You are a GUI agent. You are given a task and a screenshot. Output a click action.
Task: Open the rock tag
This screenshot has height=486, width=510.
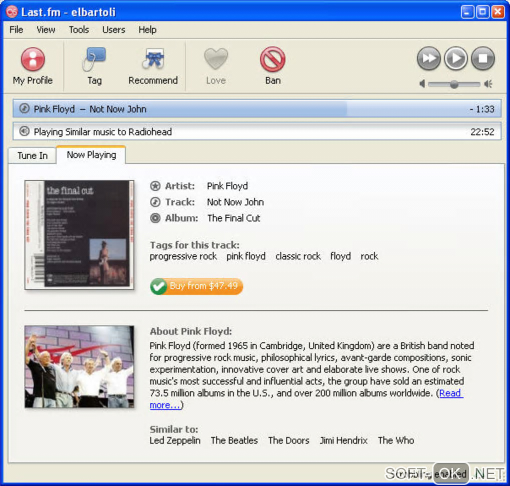click(369, 256)
